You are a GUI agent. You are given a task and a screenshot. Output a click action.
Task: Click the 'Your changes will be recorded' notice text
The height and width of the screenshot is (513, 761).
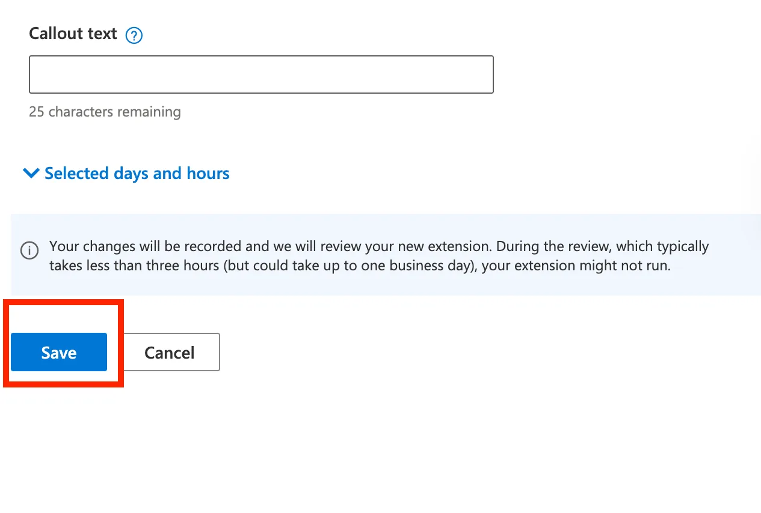click(x=379, y=255)
